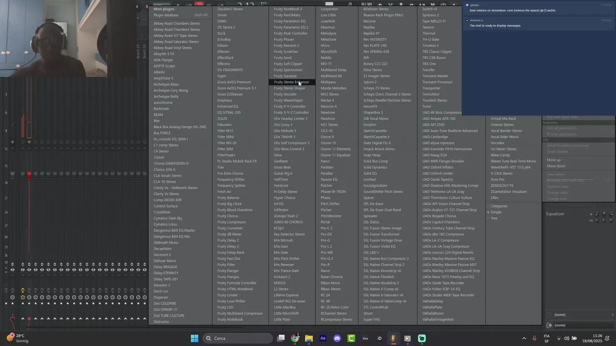Screen dimensions: 616x346
Task: Switch ITA keyboard language indicator
Action: click(x=547, y=338)
